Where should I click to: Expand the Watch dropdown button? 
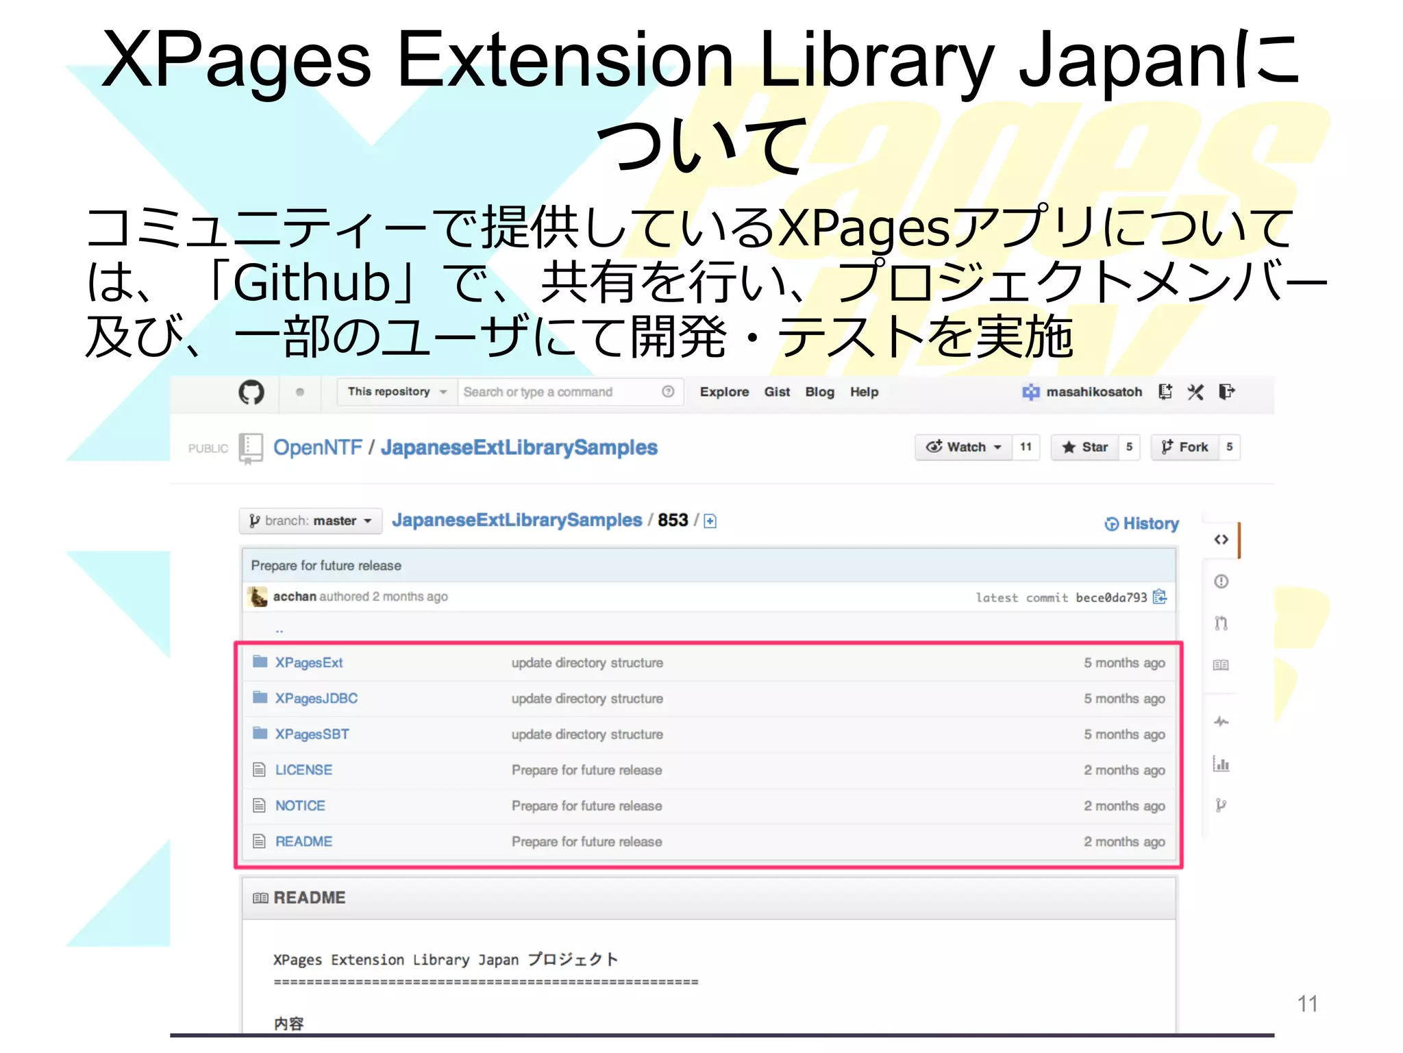tap(964, 447)
